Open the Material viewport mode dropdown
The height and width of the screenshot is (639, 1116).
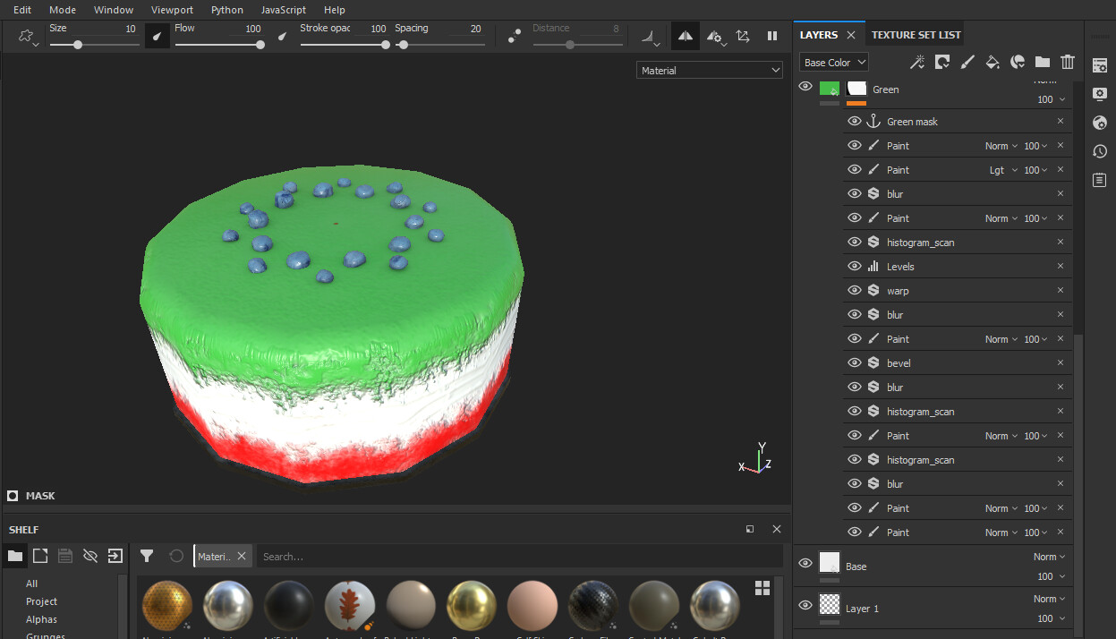click(x=709, y=69)
